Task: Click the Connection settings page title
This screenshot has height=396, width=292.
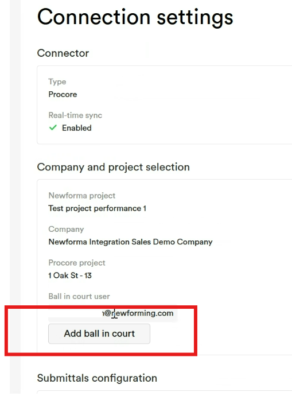Action: click(135, 17)
